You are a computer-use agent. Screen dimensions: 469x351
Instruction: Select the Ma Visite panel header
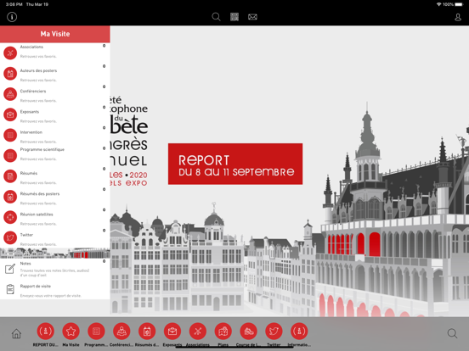[x=55, y=34]
